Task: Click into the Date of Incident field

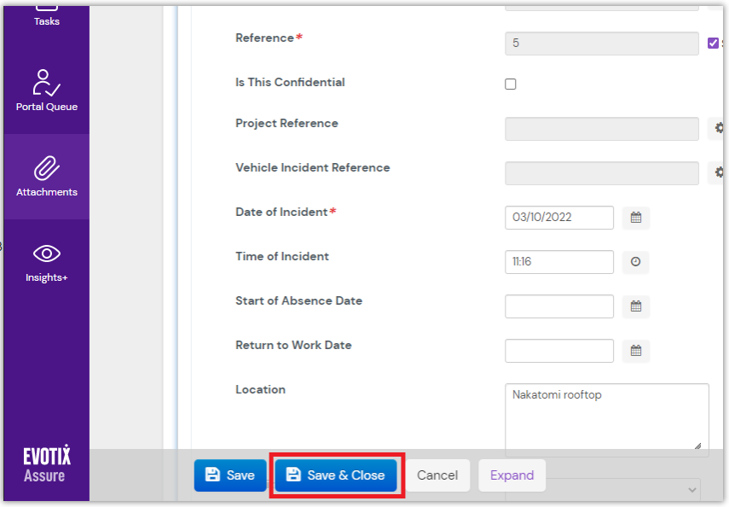Action: point(558,218)
